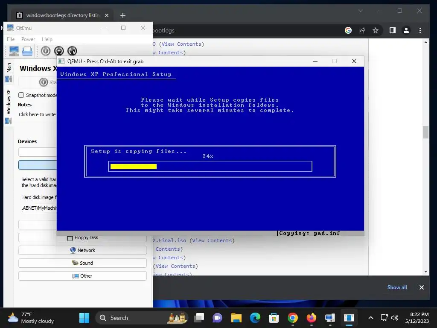Click the Google icon in Chrome address bar
Image resolution: width=437 pixels, height=328 pixels.
tap(348, 30)
